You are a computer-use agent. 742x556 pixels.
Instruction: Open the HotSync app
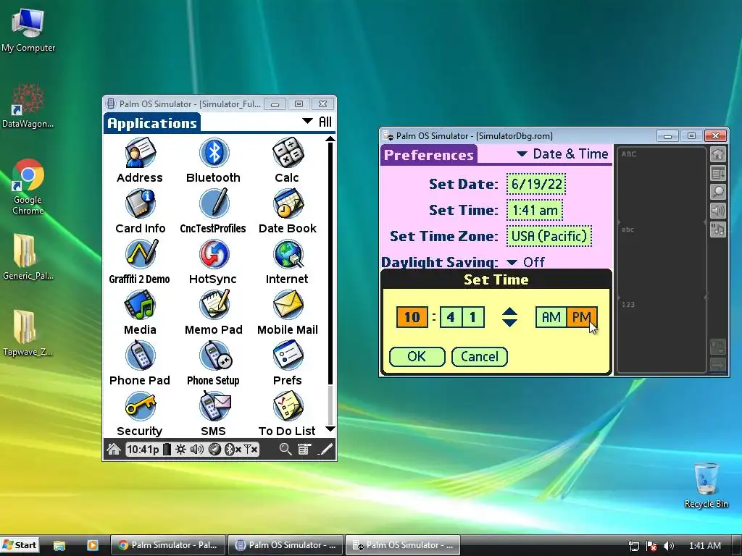(x=214, y=261)
